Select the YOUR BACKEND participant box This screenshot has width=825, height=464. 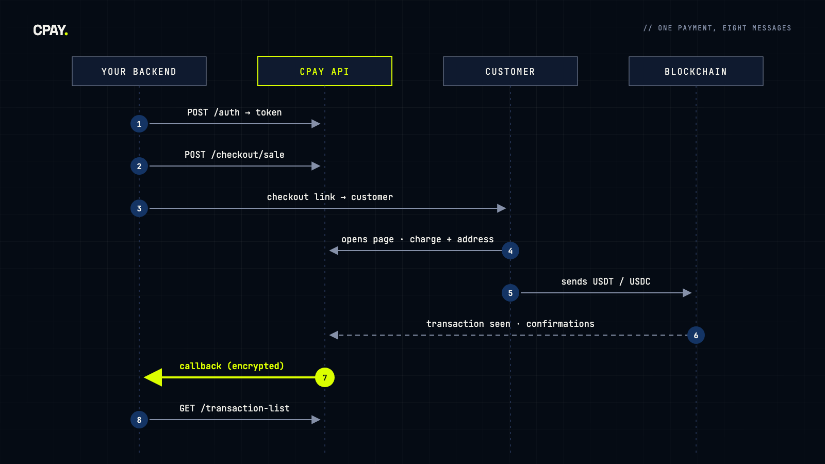point(139,71)
